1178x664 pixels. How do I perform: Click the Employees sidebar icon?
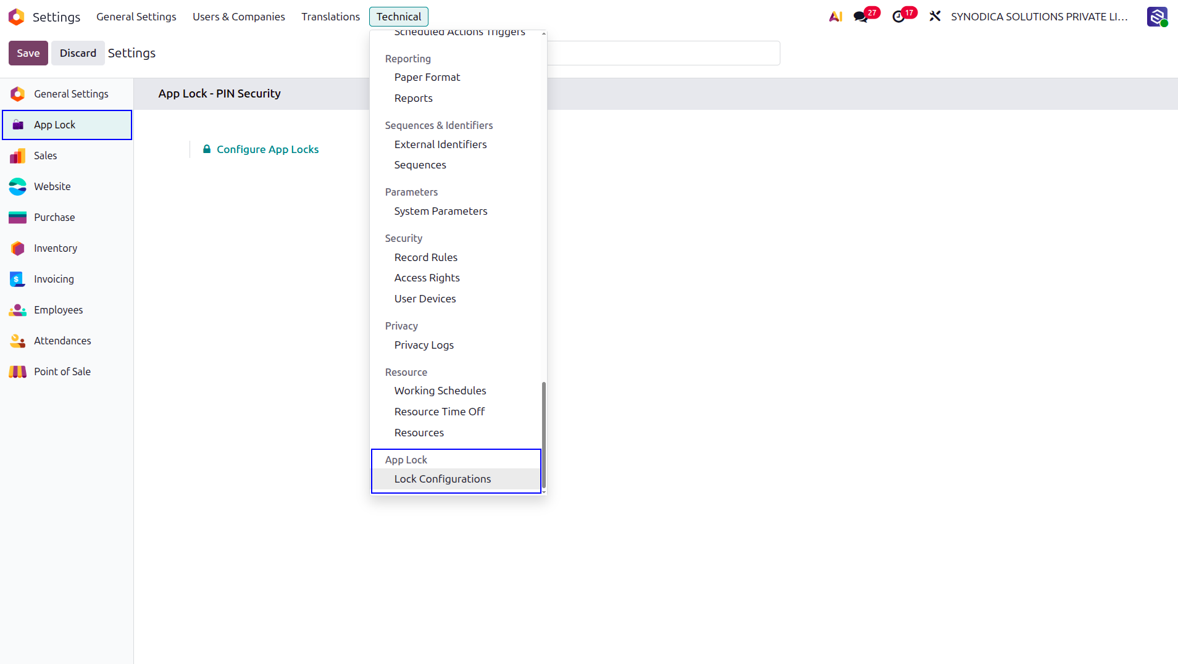coord(17,310)
